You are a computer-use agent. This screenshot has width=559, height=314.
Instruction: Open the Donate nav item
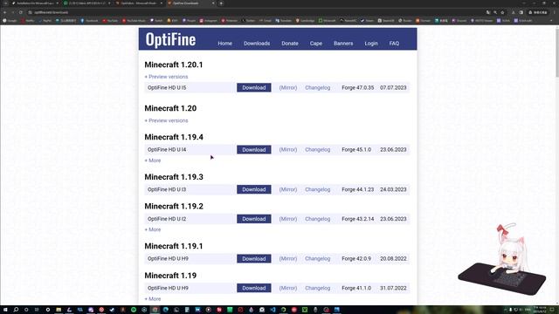point(290,44)
